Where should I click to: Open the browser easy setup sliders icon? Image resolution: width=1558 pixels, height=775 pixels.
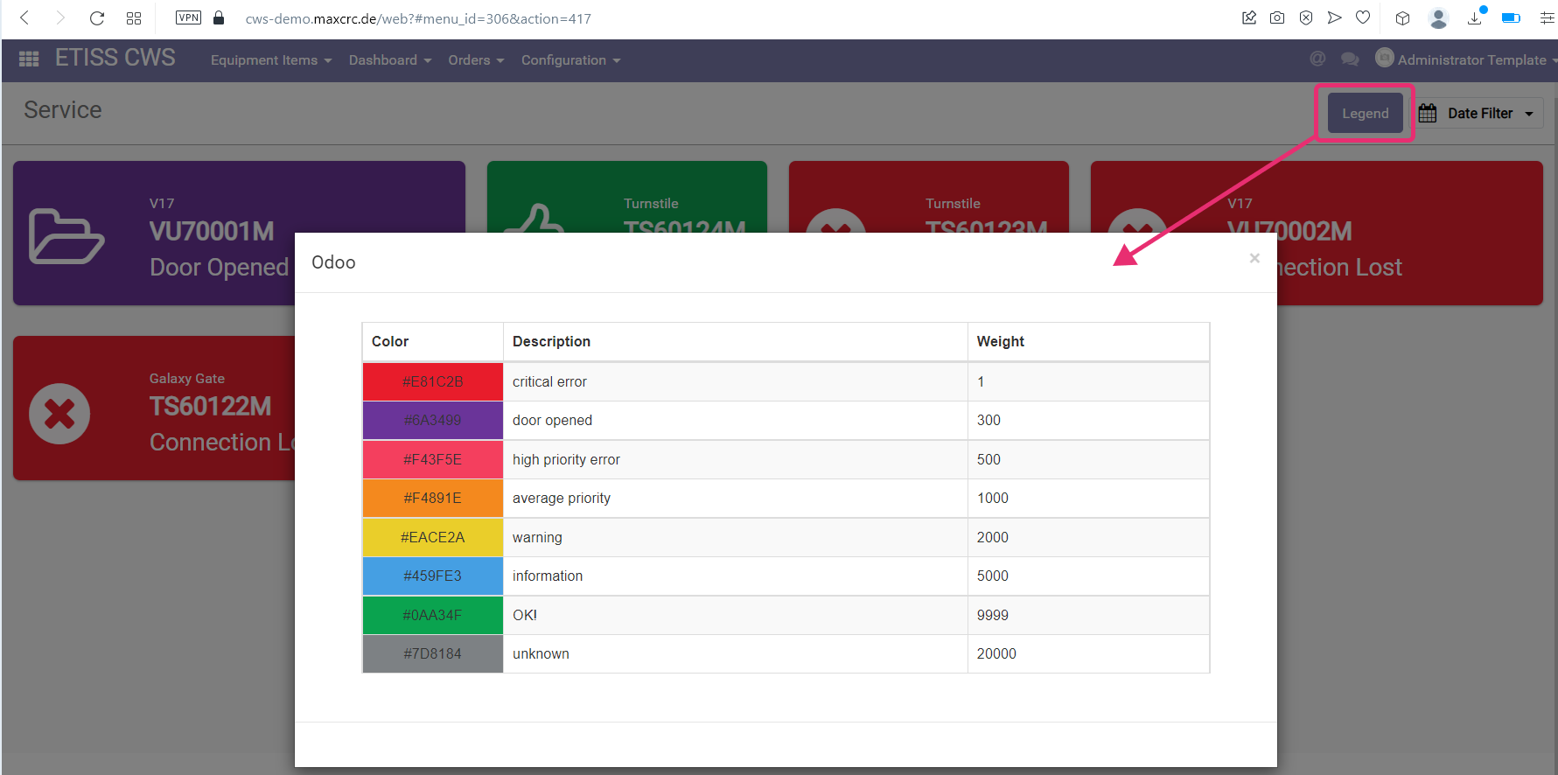point(1547,17)
